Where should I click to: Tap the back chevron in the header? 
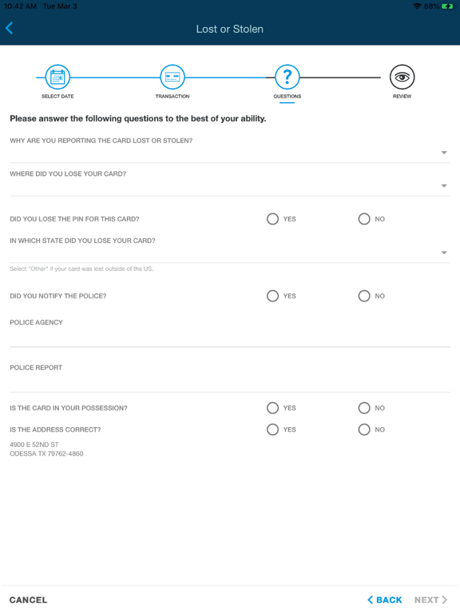tap(10, 28)
